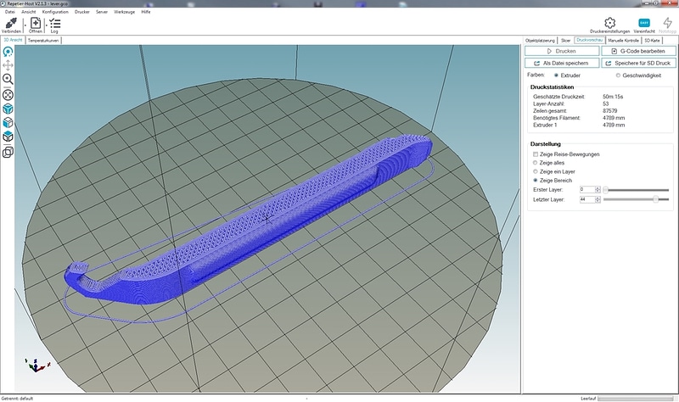Decrease the Letzter Layer spinner value

598,201
